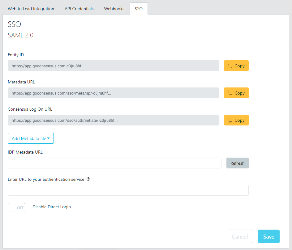The image size is (292, 250).
Task: Toggle the Disable Direct Login switch
Action: point(16,208)
